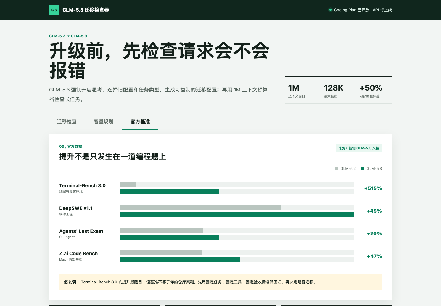
Task: Click the green GLM-5.3 legend swatch
Action: 363,168
